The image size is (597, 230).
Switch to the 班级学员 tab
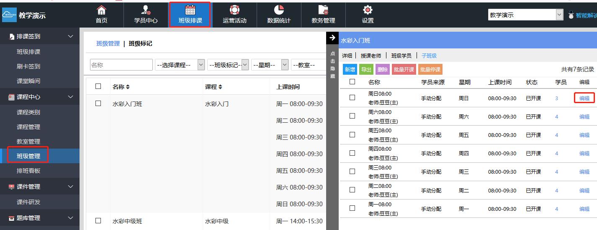point(401,56)
